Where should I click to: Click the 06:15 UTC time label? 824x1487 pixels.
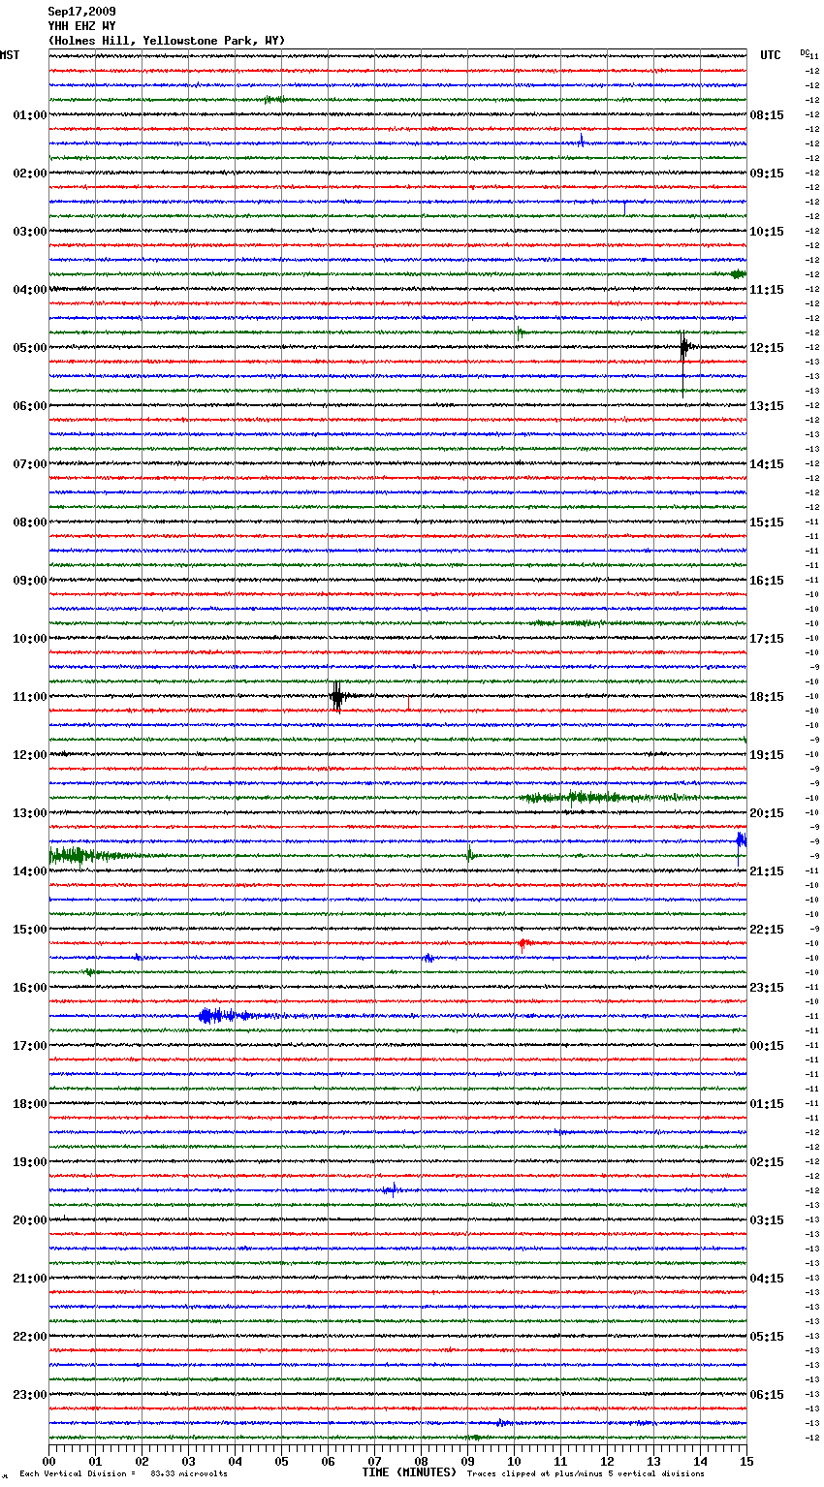tap(767, 1395)
